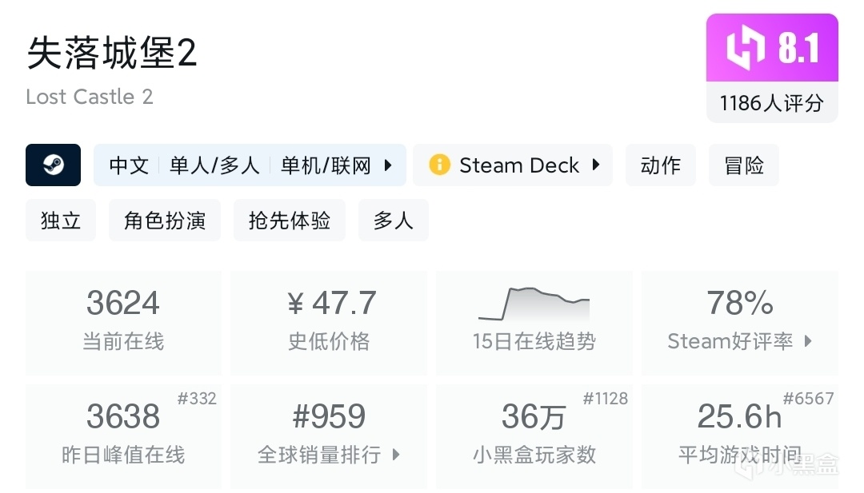Screen dimensions: 864x493
Task: Open the 25.6h 平均游戏时间 card
Action: click(x=739, y=436)
